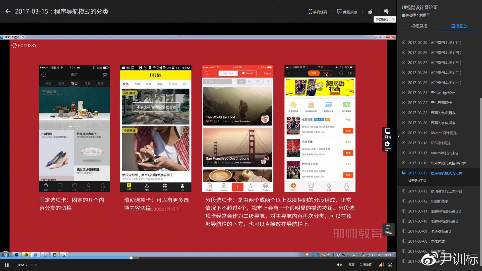This screenshot has height=271, width=482.
Task: Click the thumbs-up like icon
Action: [x=370, y=12]
